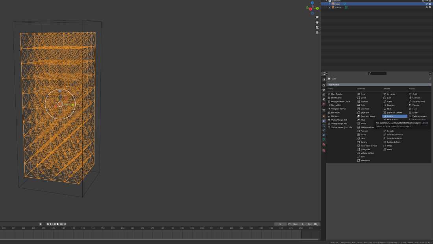Disable the Lattice in renders via the camera icon
Image resolution: width=433 pixels, height=244 pixels.
coord(430,7)
